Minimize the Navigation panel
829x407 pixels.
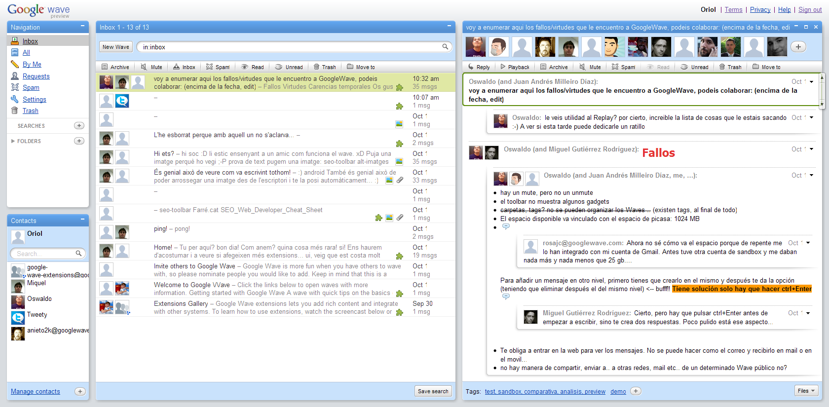pos(82,26)
